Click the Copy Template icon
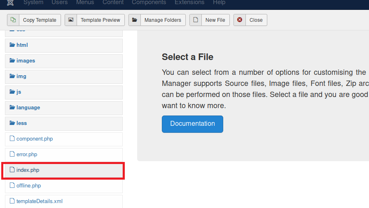The image size is (369, 208). click(x=13, y=20)
